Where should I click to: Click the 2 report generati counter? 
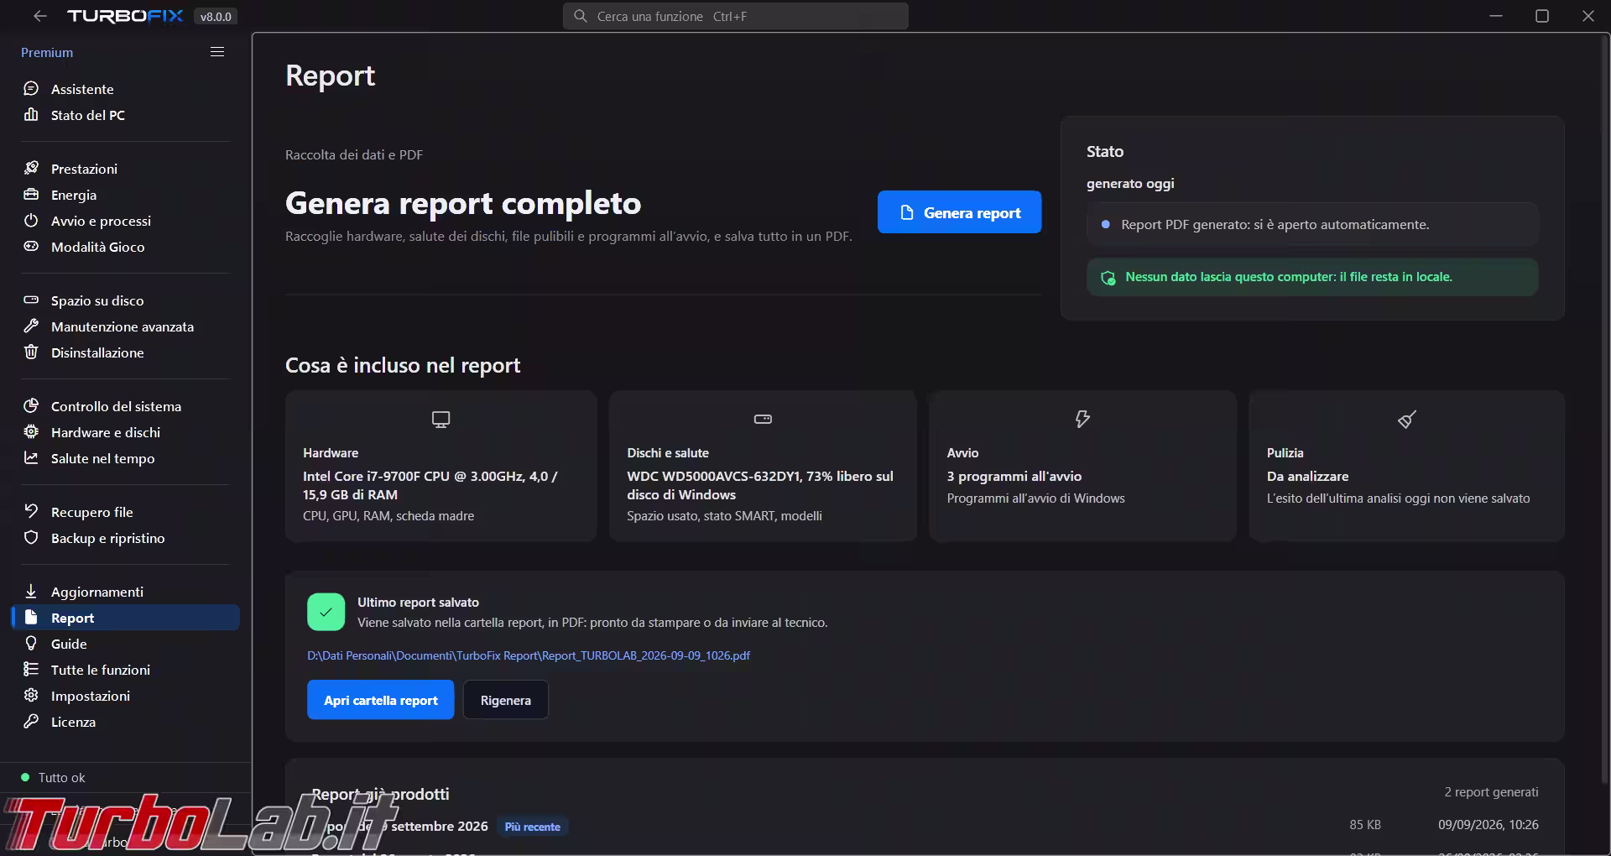tap(1492, 792)
